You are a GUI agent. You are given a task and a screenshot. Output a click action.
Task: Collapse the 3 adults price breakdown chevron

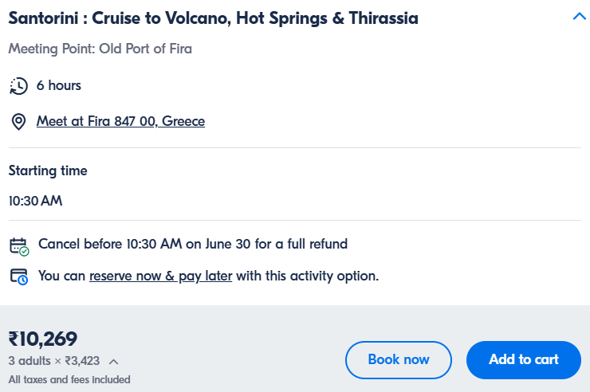pos(114,362)
